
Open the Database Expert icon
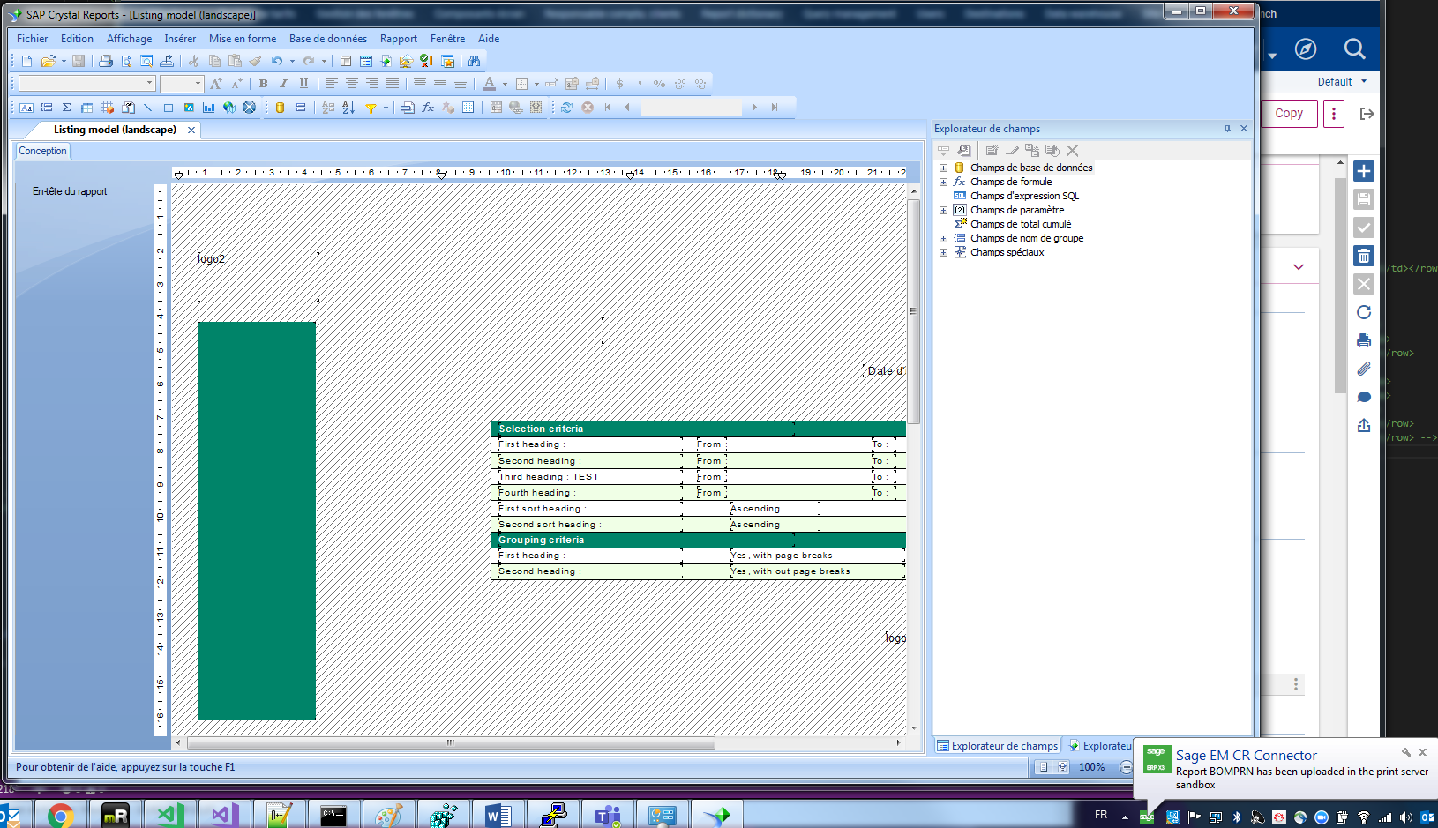pos(280,108)
